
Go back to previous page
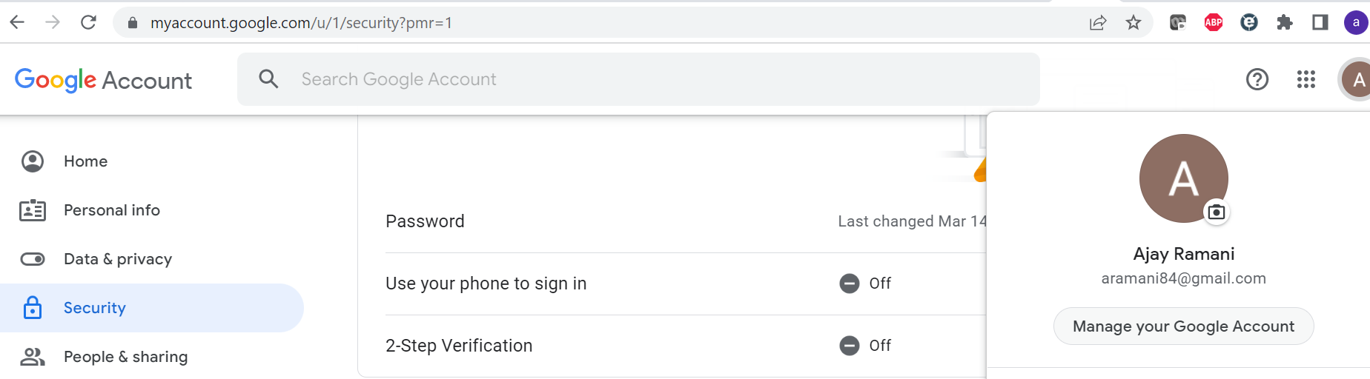click(17, 23)
